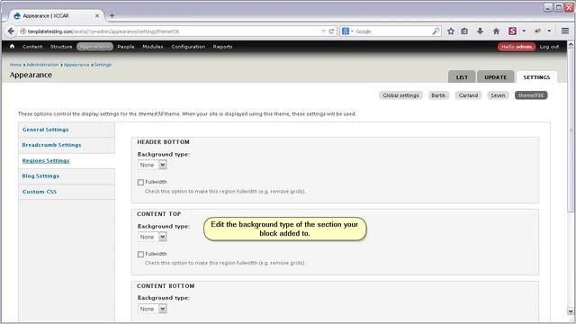Click the Hello admin button
The image size is (576, 324).
click(517, 47)
